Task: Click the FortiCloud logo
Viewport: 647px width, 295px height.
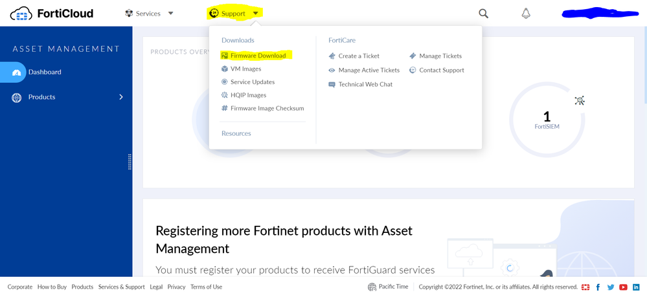Action: point(52,13)
